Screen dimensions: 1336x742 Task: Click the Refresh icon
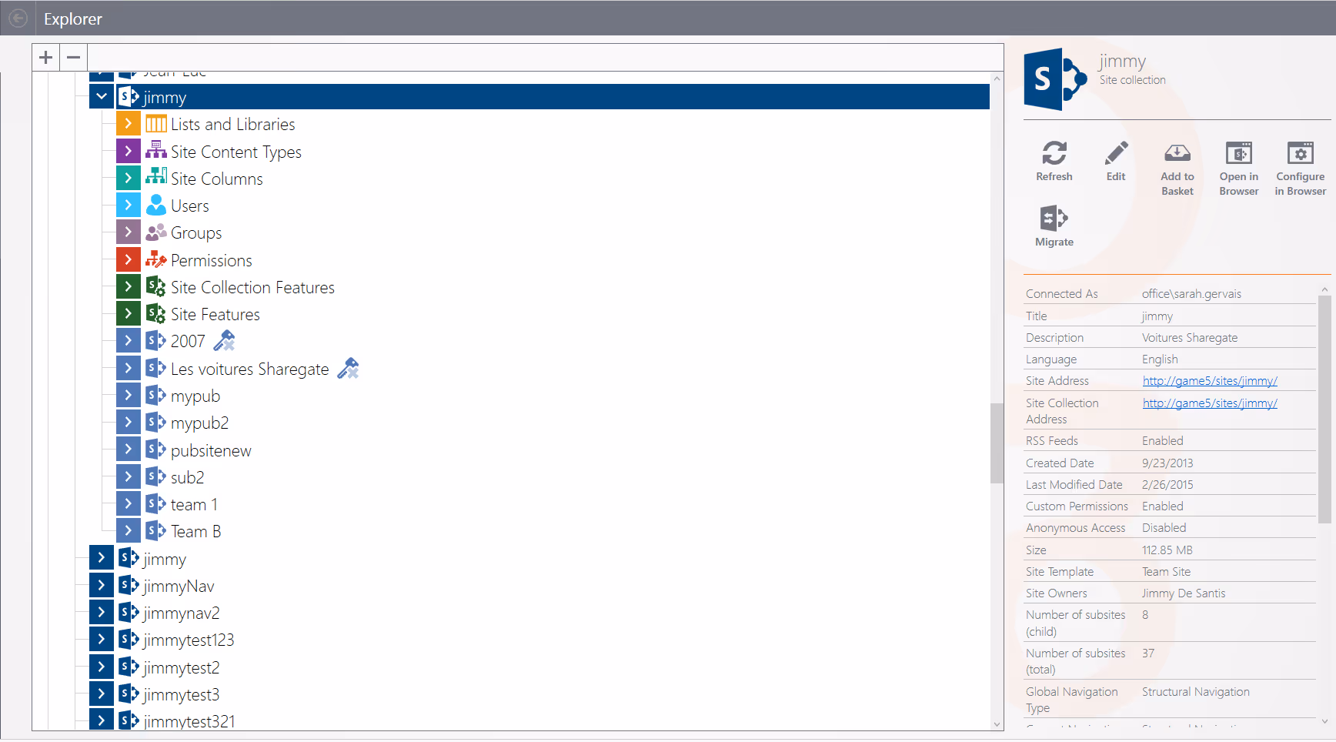(1054, 153)
